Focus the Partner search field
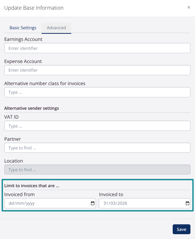The image size is (195, 239). pos(97,148)
